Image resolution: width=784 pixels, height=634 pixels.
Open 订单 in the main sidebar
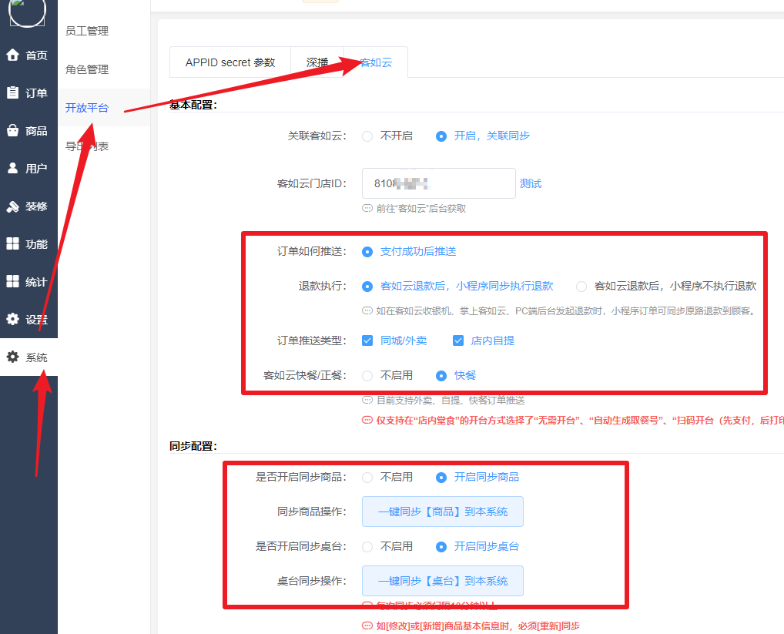pyautogui.click(x=28, y=93)
